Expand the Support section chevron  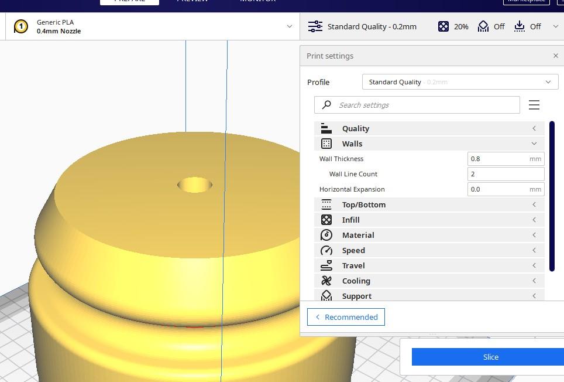click(x=534, y=296)
